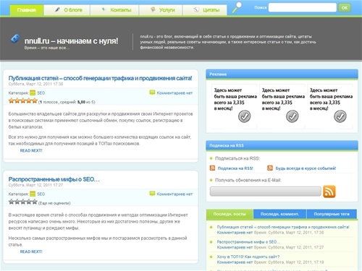The height and width of the screenshot is (271, 362).
Task: Open SEO category of мифы о SEO post
Action: [x=41, y=194]
